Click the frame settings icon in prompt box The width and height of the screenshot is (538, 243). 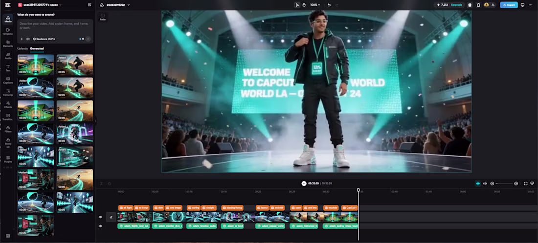[x=28, y=39]
